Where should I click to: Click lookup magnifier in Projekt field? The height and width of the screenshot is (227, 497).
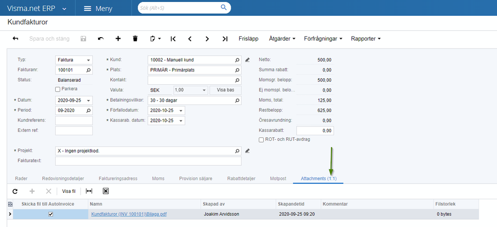[x=237, y=151]
